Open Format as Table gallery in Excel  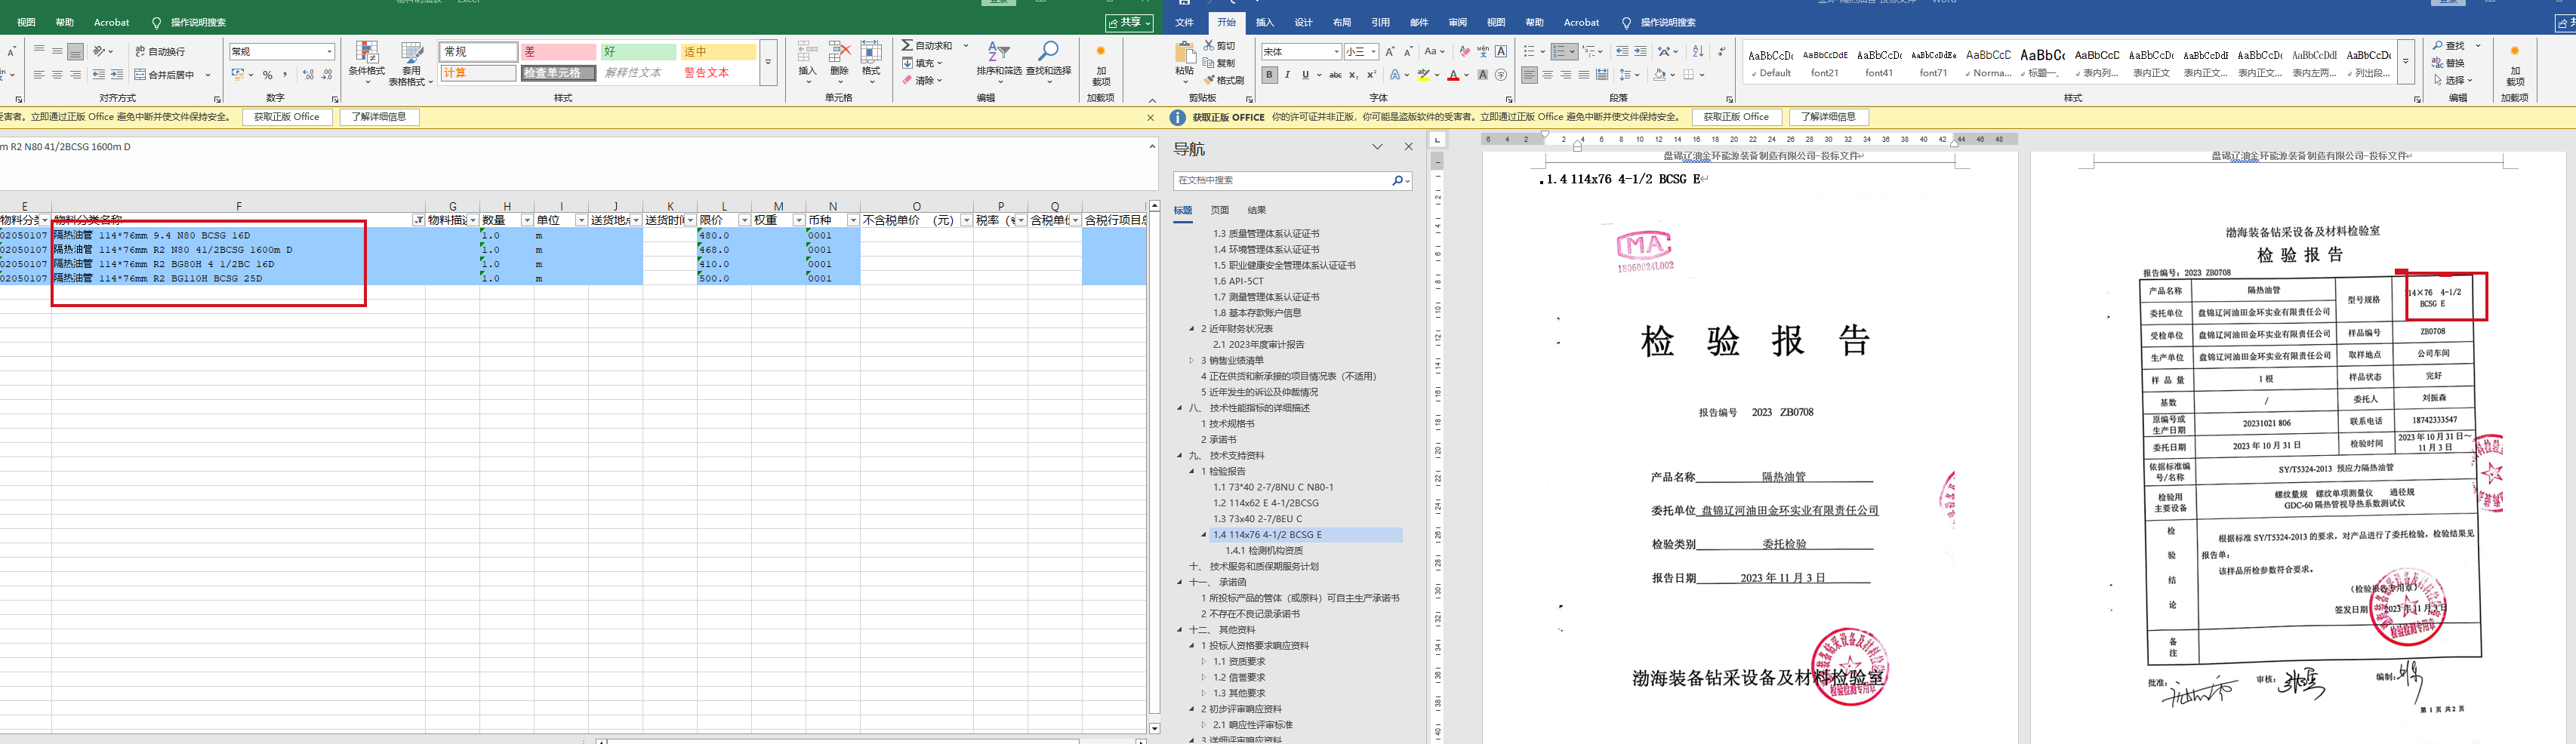click(x=411, y=63)
